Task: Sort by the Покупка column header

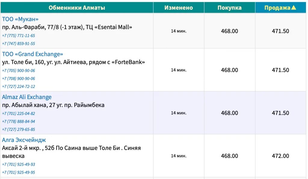Action: coord(229,8)
